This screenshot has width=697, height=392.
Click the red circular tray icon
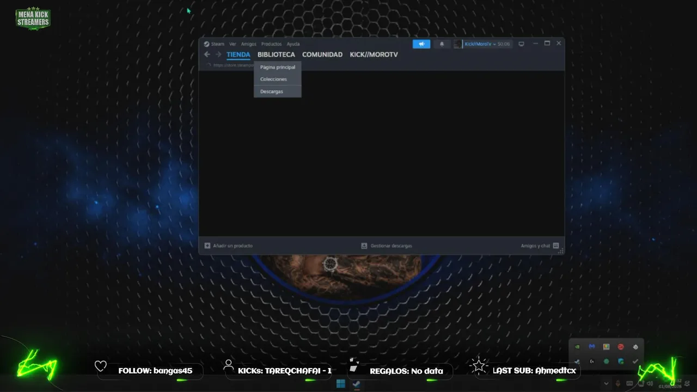[x=621, y=347]
